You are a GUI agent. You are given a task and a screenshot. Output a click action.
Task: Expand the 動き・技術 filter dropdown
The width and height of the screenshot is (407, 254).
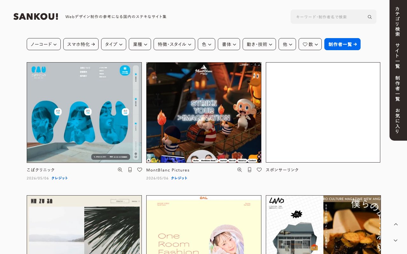click(x=259, y=44)
